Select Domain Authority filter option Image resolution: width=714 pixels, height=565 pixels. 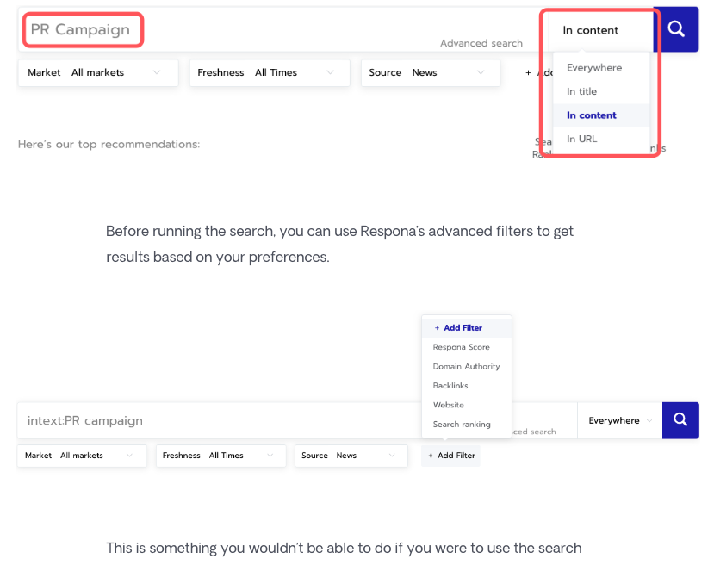coord(466,366)
